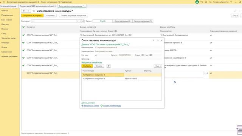Close the Текущие дела ЭДО tab
242x136 pixels.
pos(56,6)
